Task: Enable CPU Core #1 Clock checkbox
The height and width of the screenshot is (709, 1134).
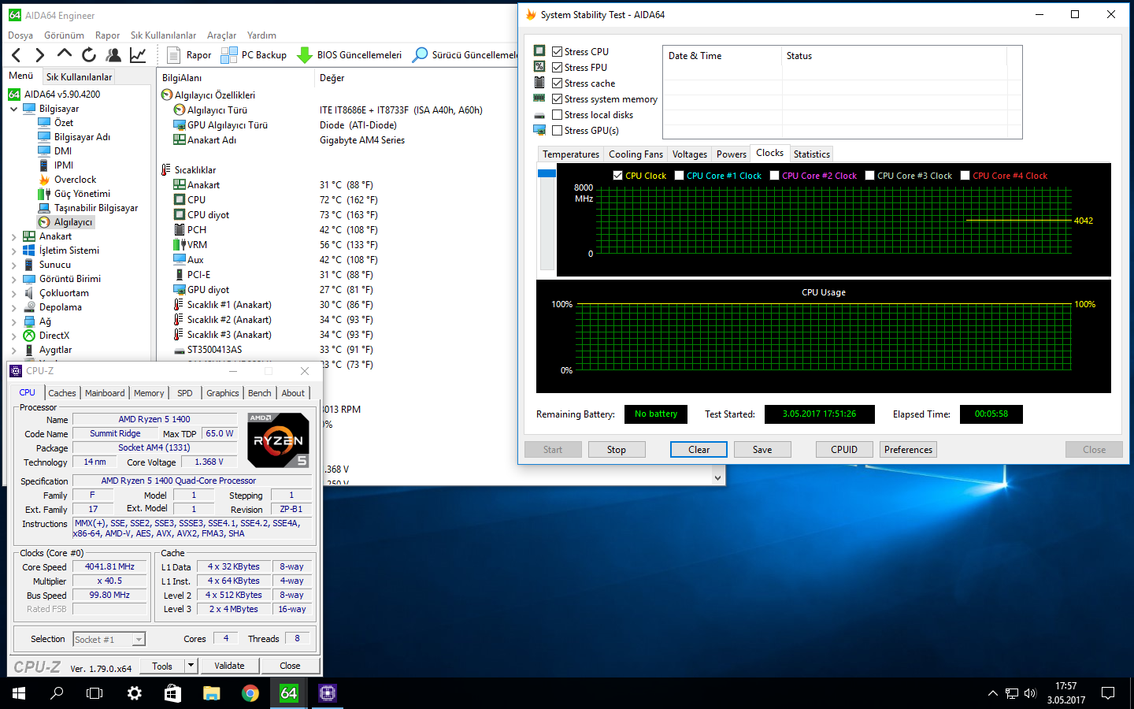Action: [679, 176]
